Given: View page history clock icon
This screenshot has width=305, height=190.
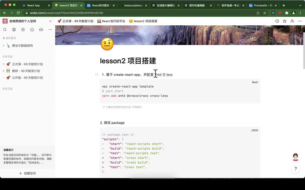Looking at the screenshot, I should click(x=277, y=21).
